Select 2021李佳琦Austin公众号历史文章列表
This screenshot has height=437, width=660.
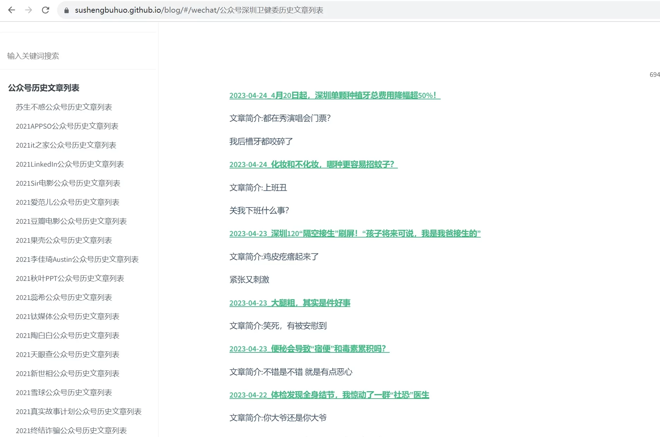click(x=77, y=259)
